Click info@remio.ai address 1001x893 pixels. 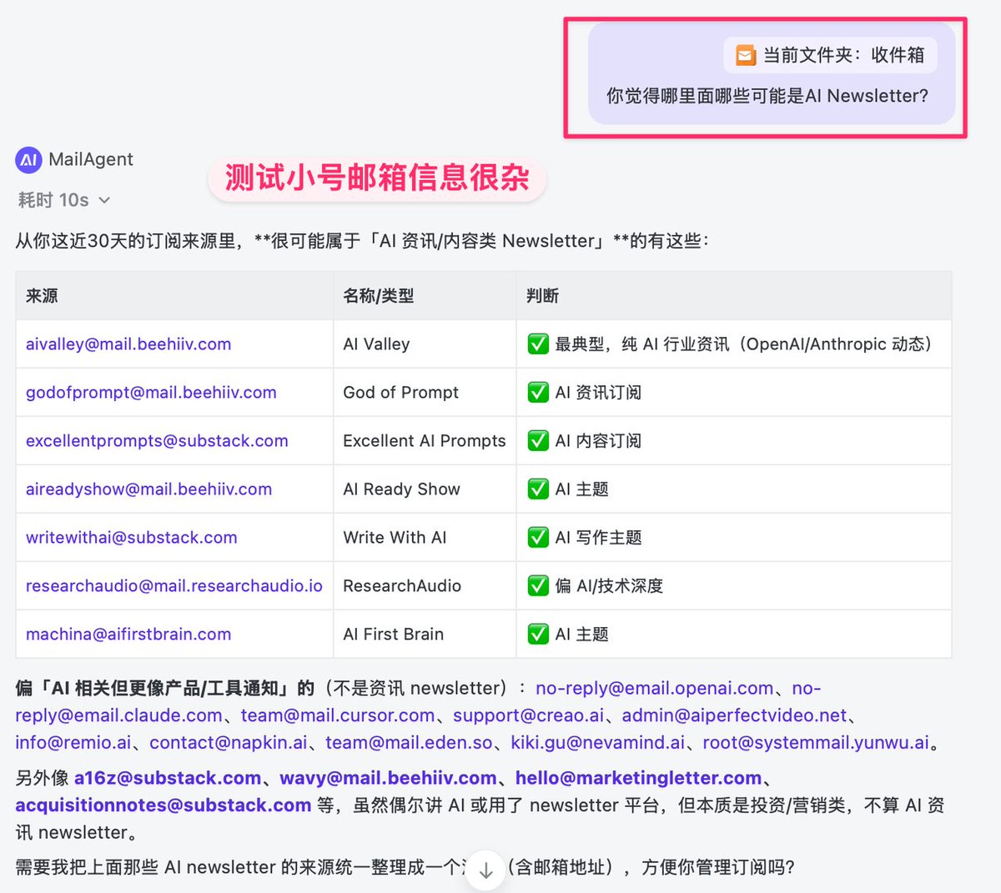click(73, 742)
